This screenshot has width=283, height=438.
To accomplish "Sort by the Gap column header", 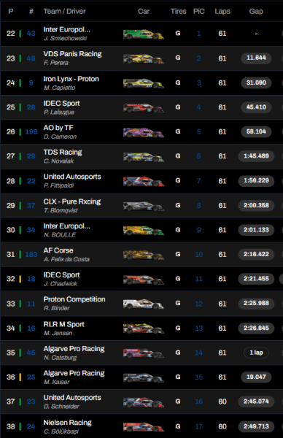I will (x=256, y=12).
